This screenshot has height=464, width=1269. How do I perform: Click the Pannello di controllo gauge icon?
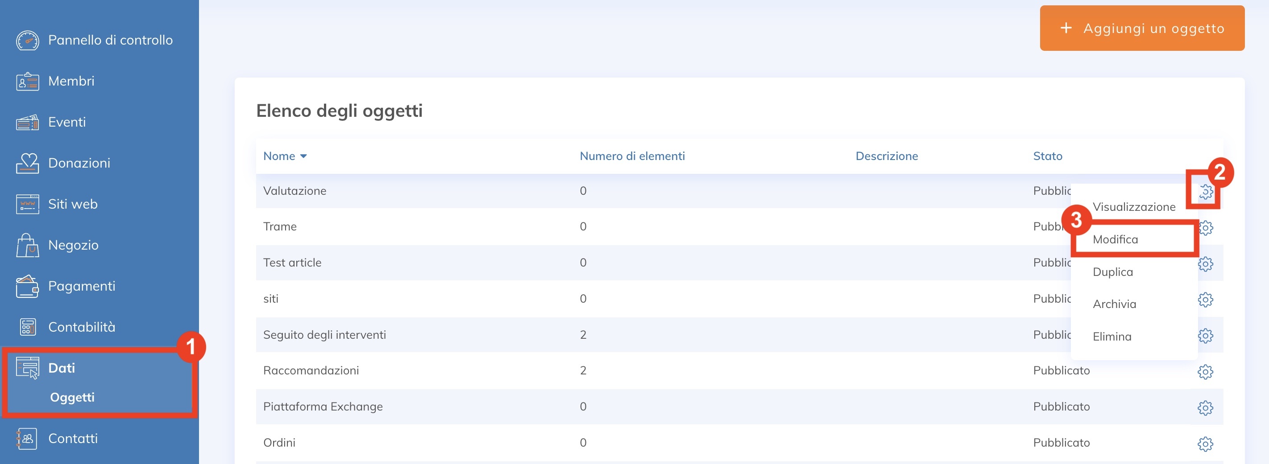pos(27,41)
